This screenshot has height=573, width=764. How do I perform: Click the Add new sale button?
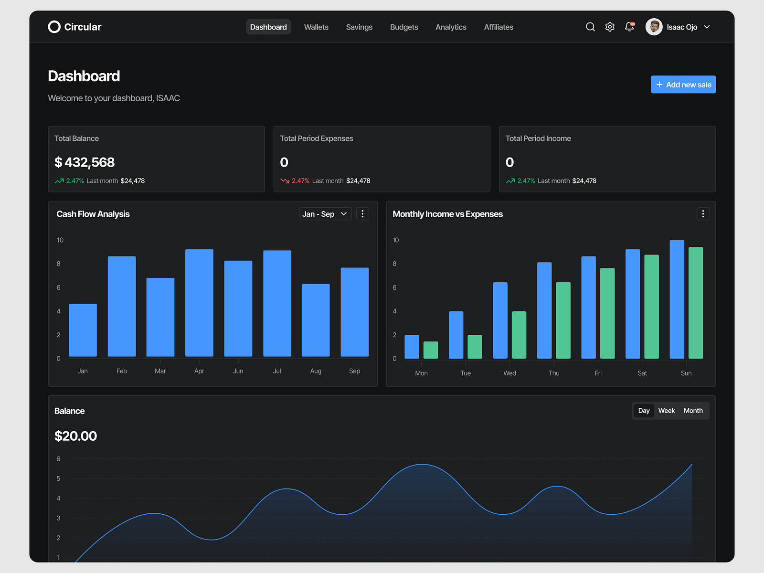pos(683,84)
